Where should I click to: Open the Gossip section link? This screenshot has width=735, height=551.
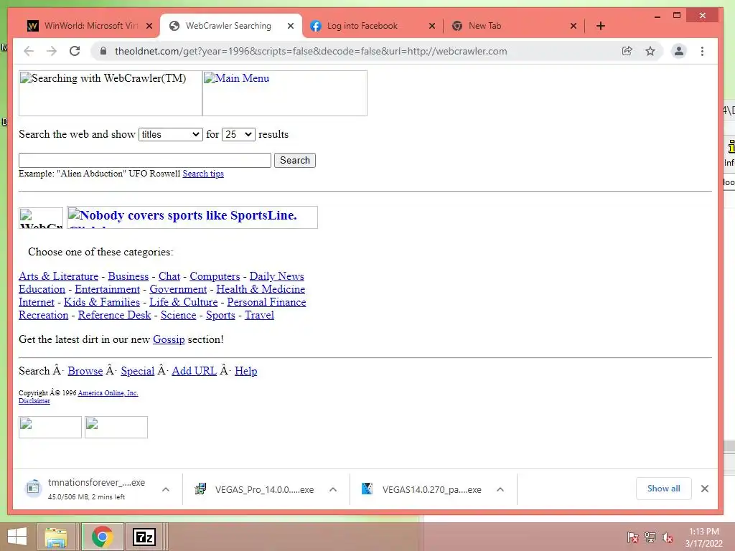pos(169,339)
